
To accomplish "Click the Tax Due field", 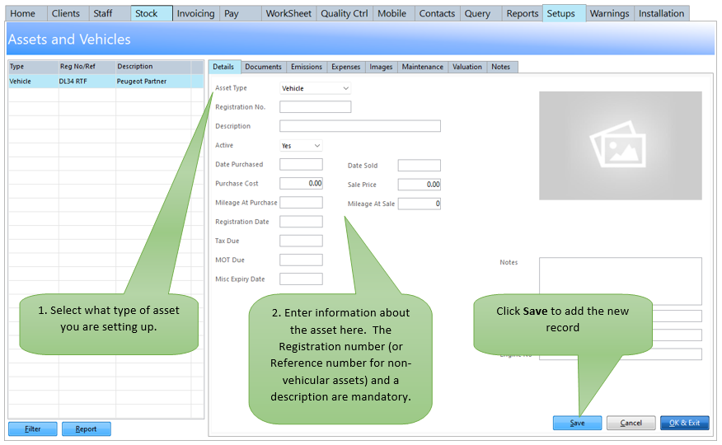I will [x=301, y=241].
